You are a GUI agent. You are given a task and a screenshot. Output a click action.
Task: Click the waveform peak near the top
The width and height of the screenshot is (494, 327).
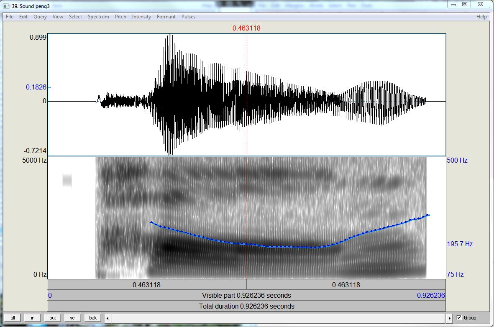(170, 35)
